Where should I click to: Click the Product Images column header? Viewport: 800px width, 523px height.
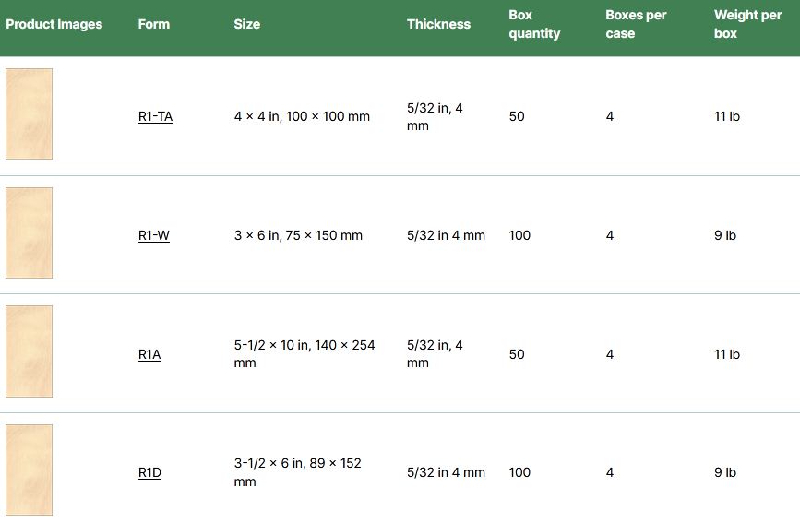[54, 24]
